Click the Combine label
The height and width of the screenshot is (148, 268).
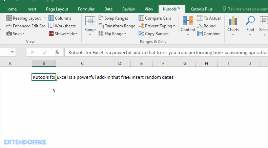click(x=212, y=33)
